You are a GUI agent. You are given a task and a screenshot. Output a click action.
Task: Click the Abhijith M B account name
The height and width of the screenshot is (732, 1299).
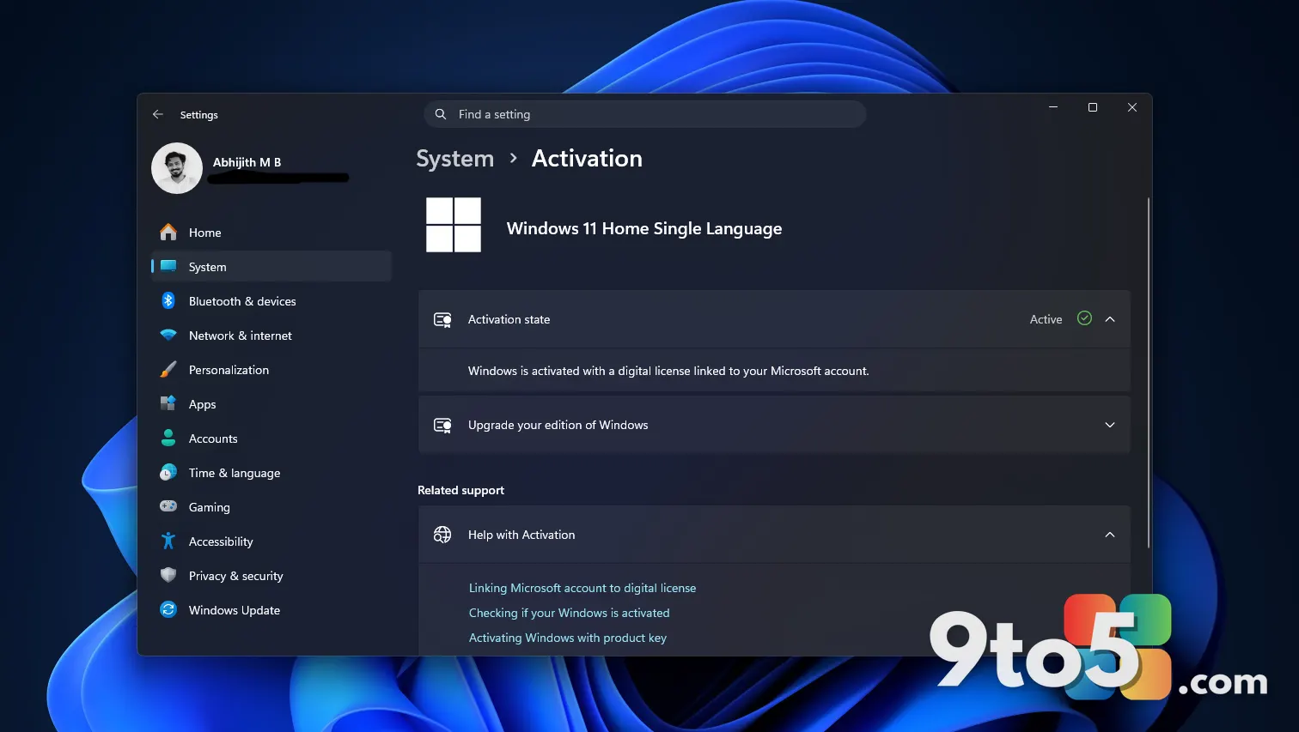247,162
